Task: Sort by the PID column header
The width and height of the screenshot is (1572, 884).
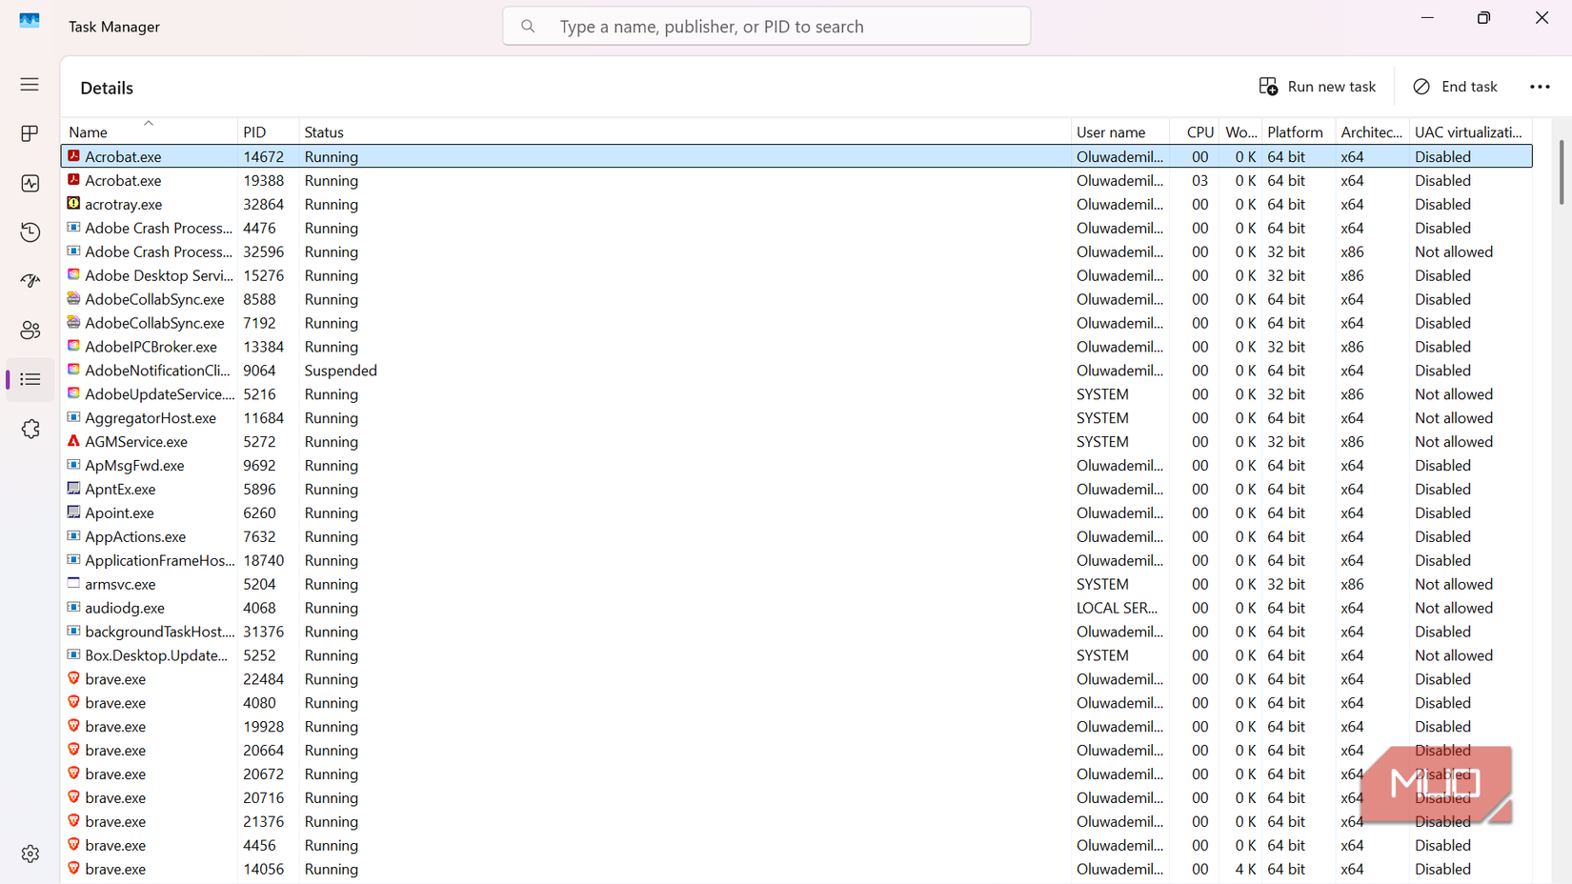Action: [x=268, y=131]
